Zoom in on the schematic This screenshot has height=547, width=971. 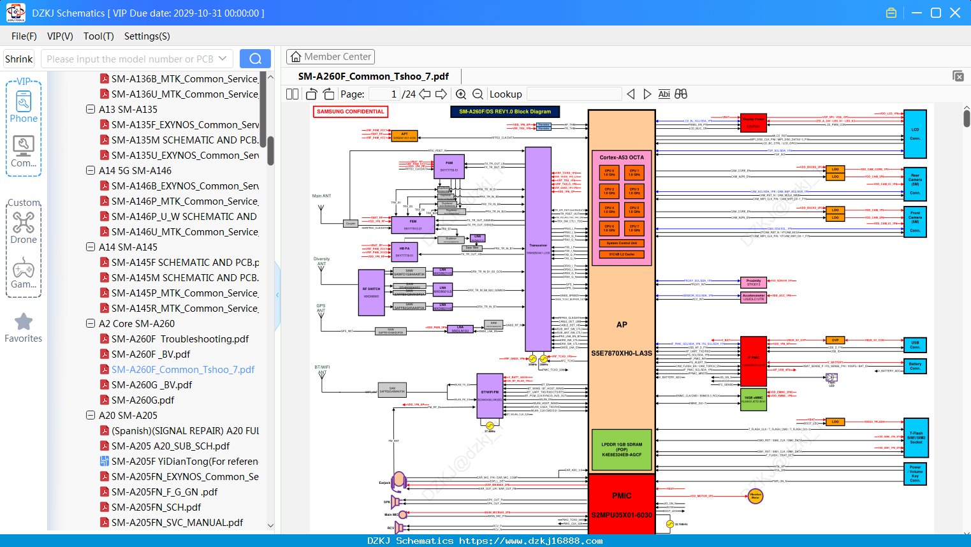[461, 94]
